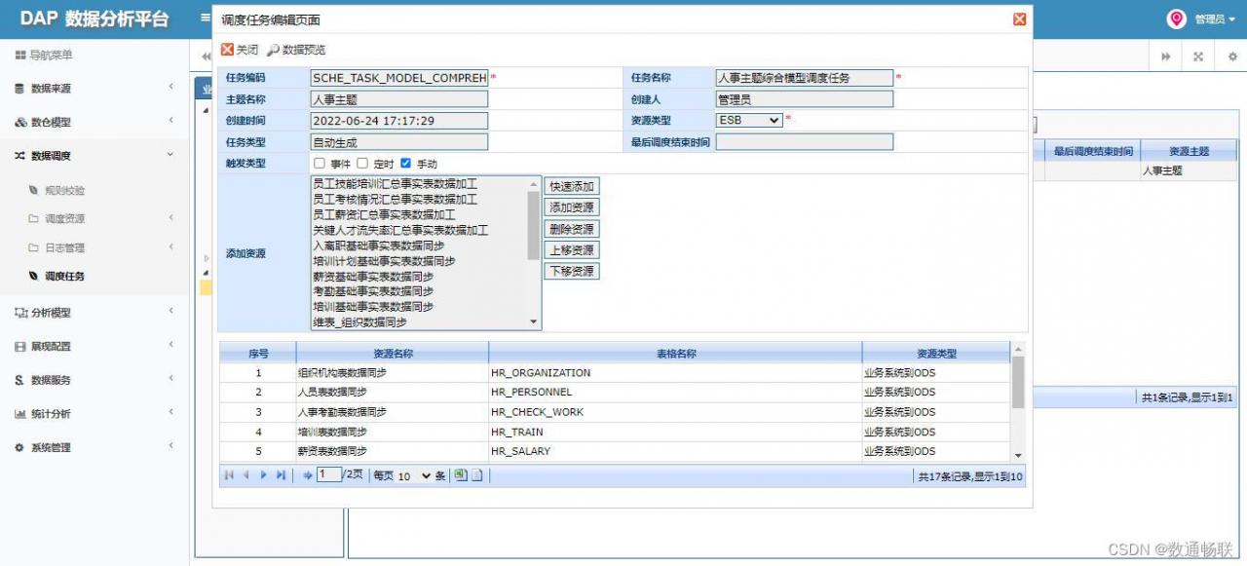
Task: Tick the 定时 trigger checkbox
Action: [x=362, y=164]
